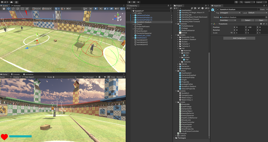Click the Play button
This screenshot has height=142, width=268.
130,2
